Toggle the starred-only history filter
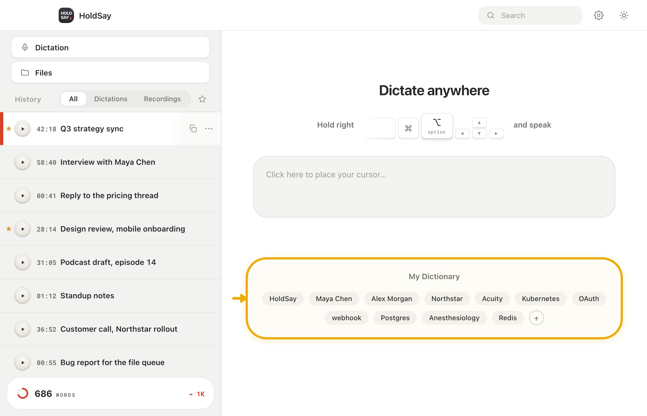This screenshot has height=416, width=647. point(202,99)
